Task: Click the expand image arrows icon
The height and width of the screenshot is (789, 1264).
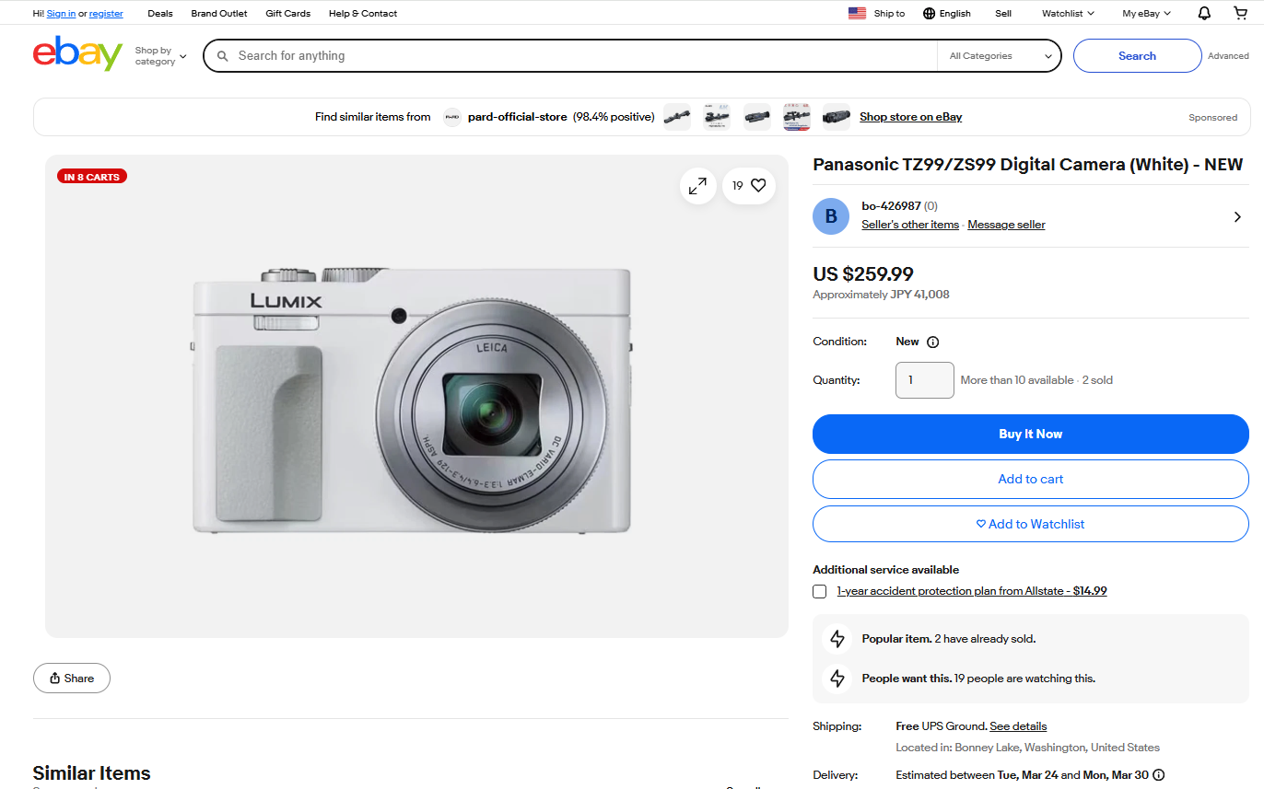Action: click(697, 185)
